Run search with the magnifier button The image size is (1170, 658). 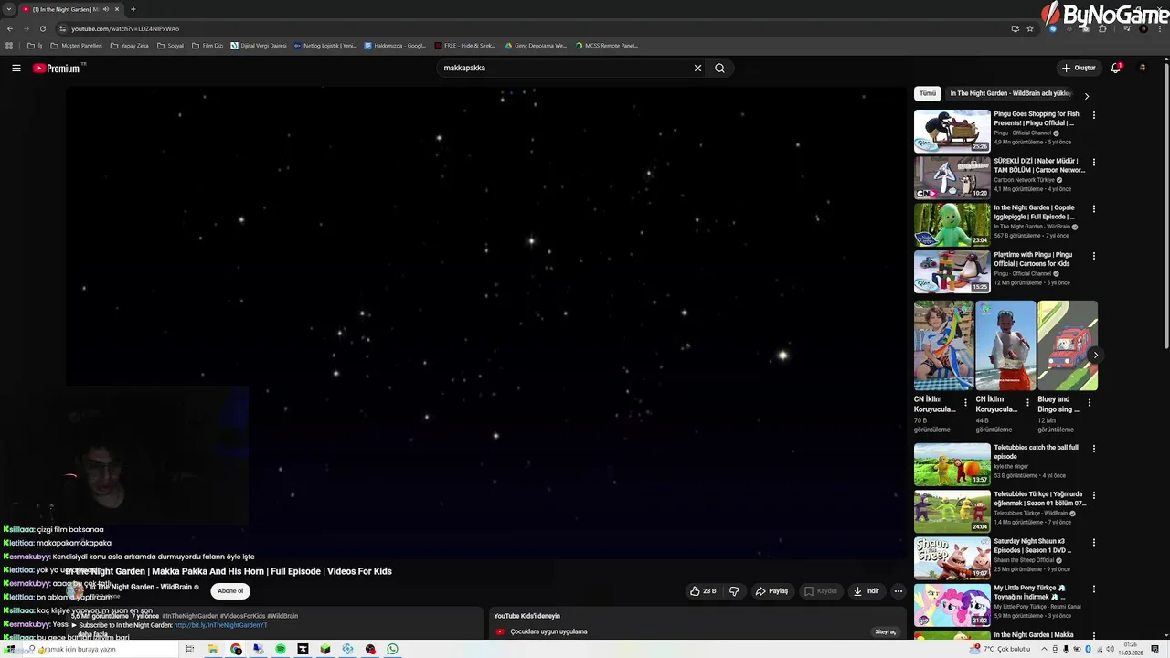coord(720,68)
